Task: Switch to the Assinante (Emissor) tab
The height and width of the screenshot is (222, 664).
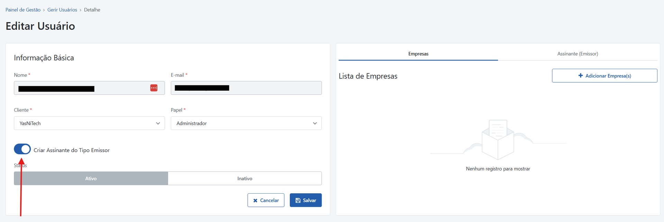Action: (577, 54)
